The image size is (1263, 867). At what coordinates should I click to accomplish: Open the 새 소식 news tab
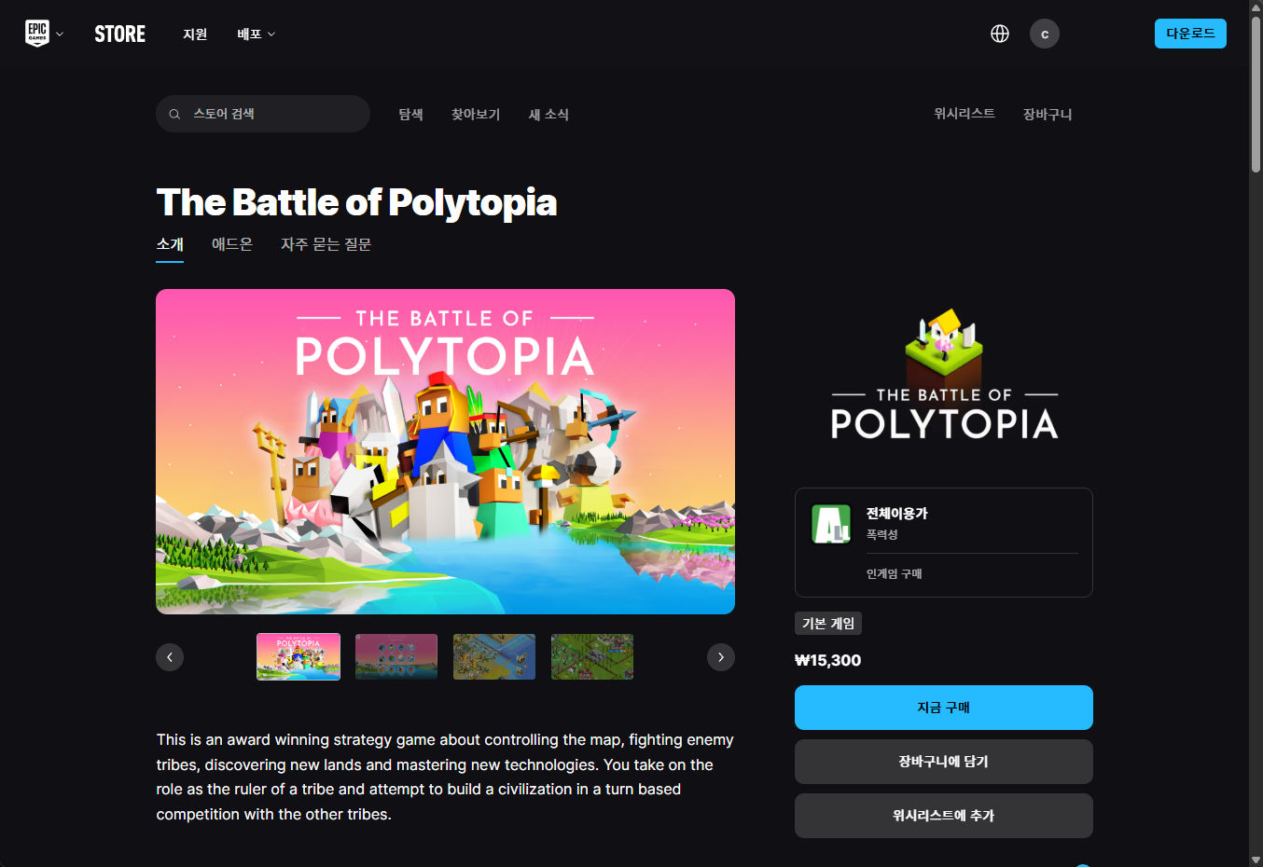tap(548, 114)
